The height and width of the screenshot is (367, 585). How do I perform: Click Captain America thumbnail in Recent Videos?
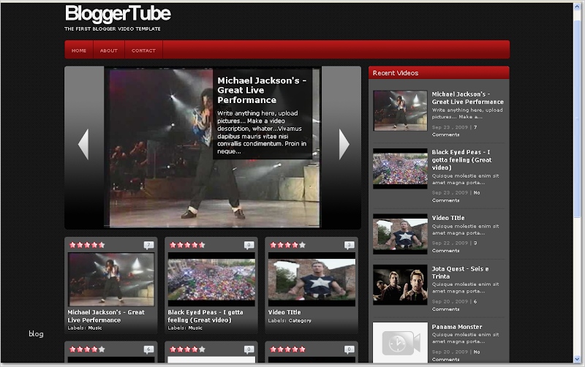pyautogui.click(x=400, y=234)
